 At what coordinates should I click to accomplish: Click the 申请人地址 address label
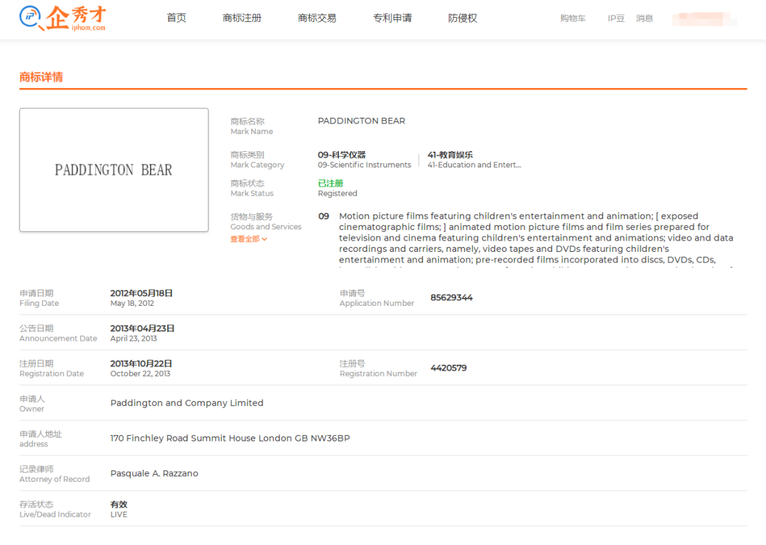click(40, 439)
